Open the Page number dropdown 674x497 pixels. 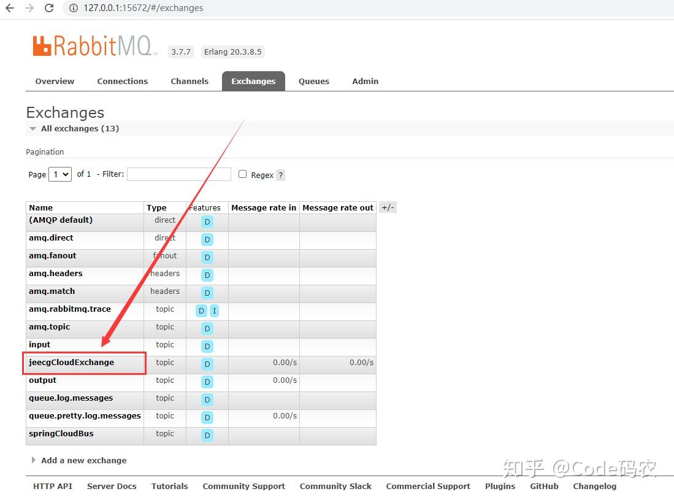60,174
